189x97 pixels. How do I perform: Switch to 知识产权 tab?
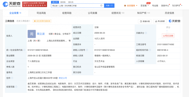coord(143,13)
